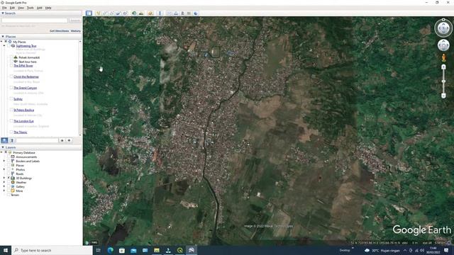Check The London Eye checkbox
The width and height of the screenshot is (454, 255).
point(11,121)
